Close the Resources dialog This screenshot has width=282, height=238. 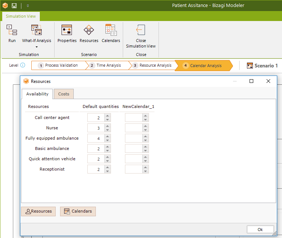[x=268, y=81]
